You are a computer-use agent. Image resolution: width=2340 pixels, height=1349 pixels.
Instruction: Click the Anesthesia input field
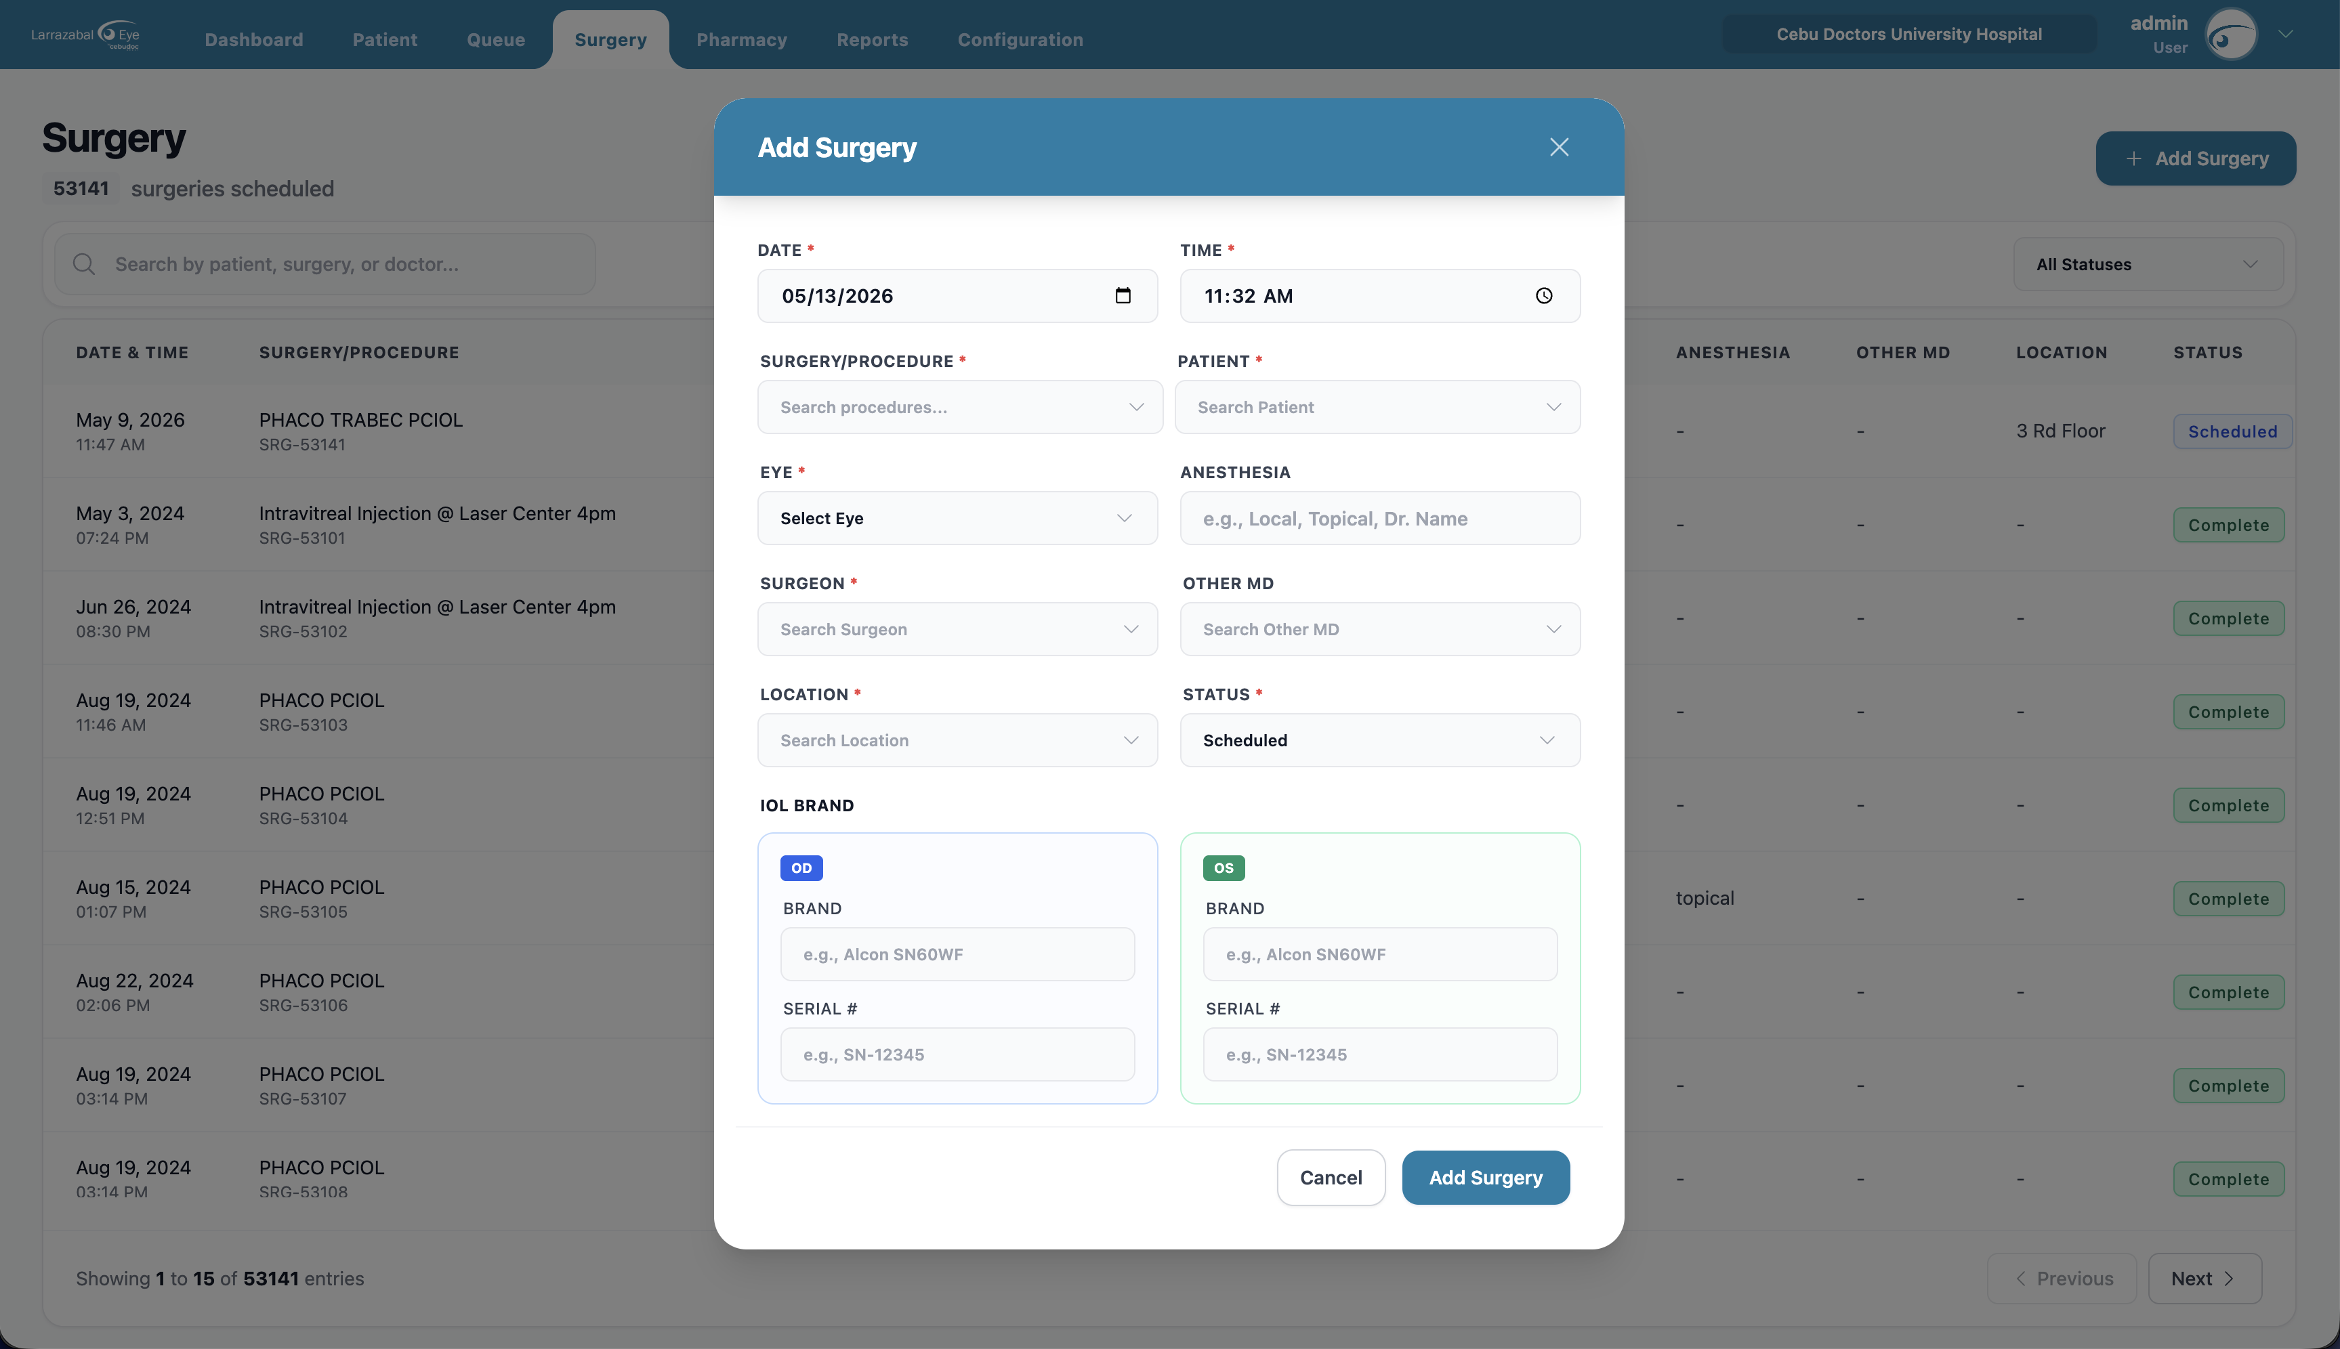pos(1380,518)
